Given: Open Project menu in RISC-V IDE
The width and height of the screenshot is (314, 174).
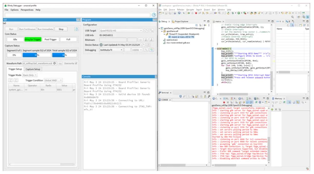Looking at the screenshot, I should click(207, 9).
